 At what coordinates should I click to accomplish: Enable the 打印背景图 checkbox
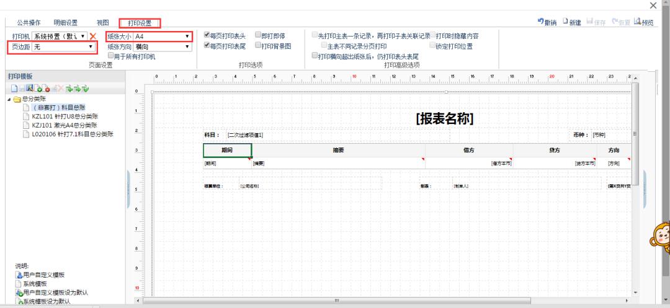click(x=258, y=45)
